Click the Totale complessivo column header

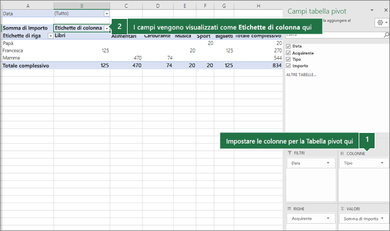[258, 36]
